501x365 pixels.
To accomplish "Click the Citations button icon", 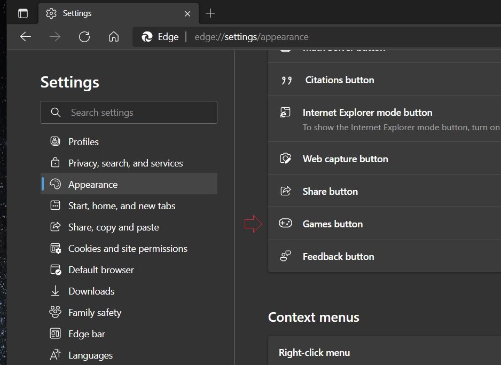I will 286,79.
